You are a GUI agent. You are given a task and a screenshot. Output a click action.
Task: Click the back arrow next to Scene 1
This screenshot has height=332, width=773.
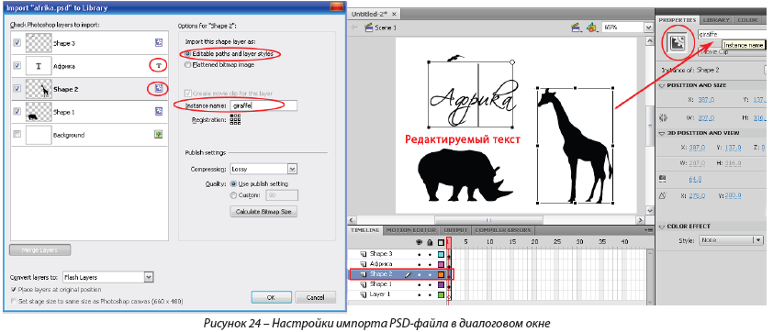tap(354, 28)
